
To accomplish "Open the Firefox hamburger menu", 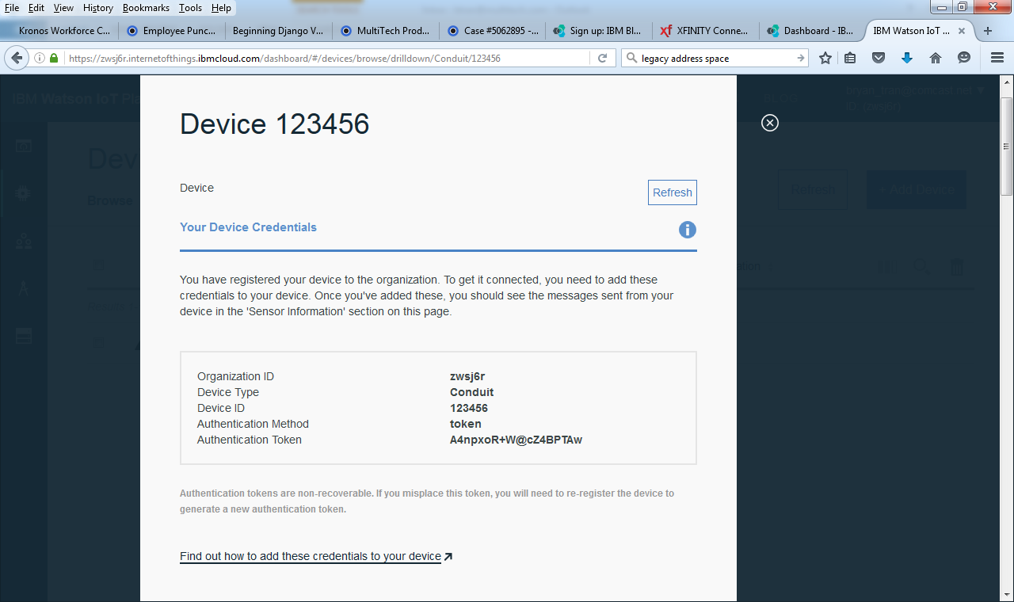I will pyautogui.click(x=997, y=58).
